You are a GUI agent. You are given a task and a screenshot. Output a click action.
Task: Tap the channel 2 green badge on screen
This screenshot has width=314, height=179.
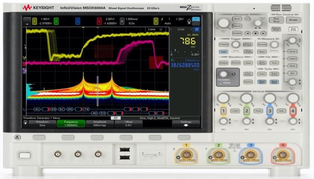coord(56,21)
